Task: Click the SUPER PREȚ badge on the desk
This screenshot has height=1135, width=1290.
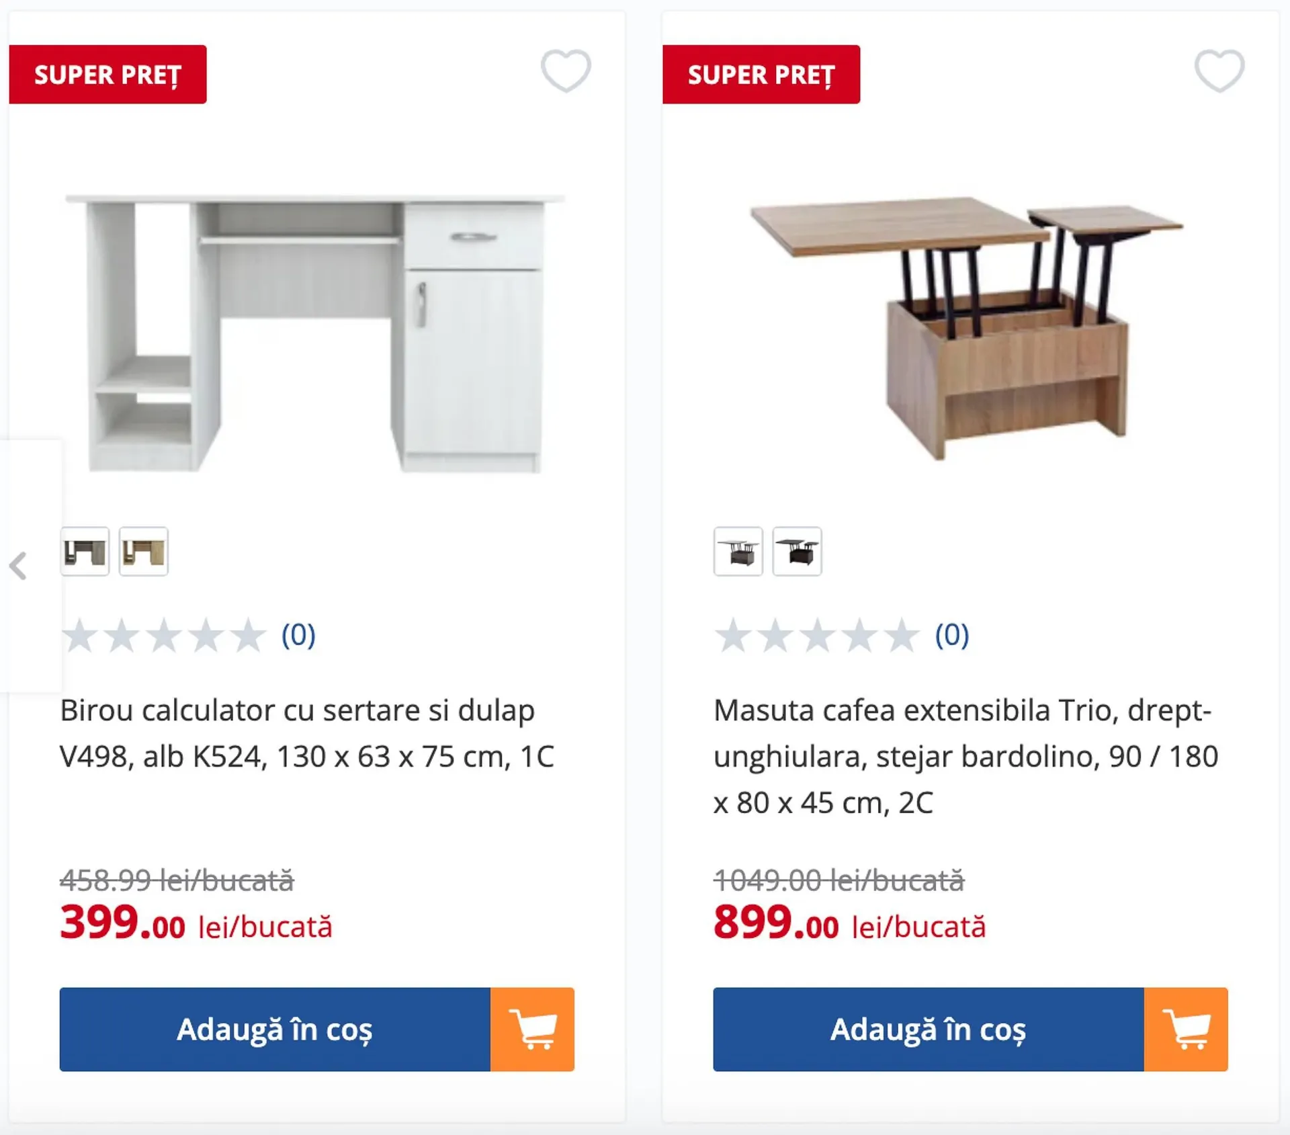Action: 107,75
